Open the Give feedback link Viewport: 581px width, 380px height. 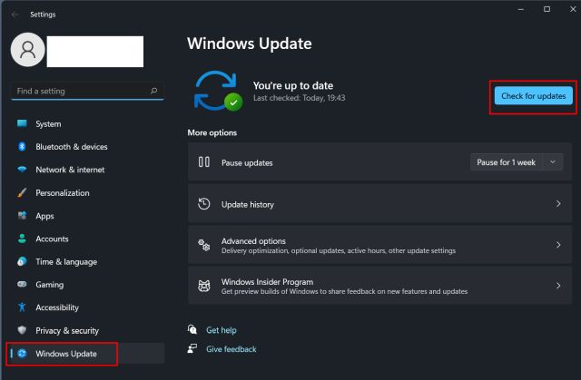[231, 349]
